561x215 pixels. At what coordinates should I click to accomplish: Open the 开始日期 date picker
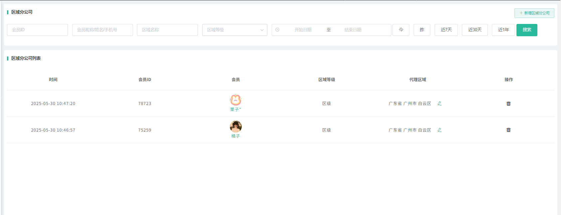(303, 30)
